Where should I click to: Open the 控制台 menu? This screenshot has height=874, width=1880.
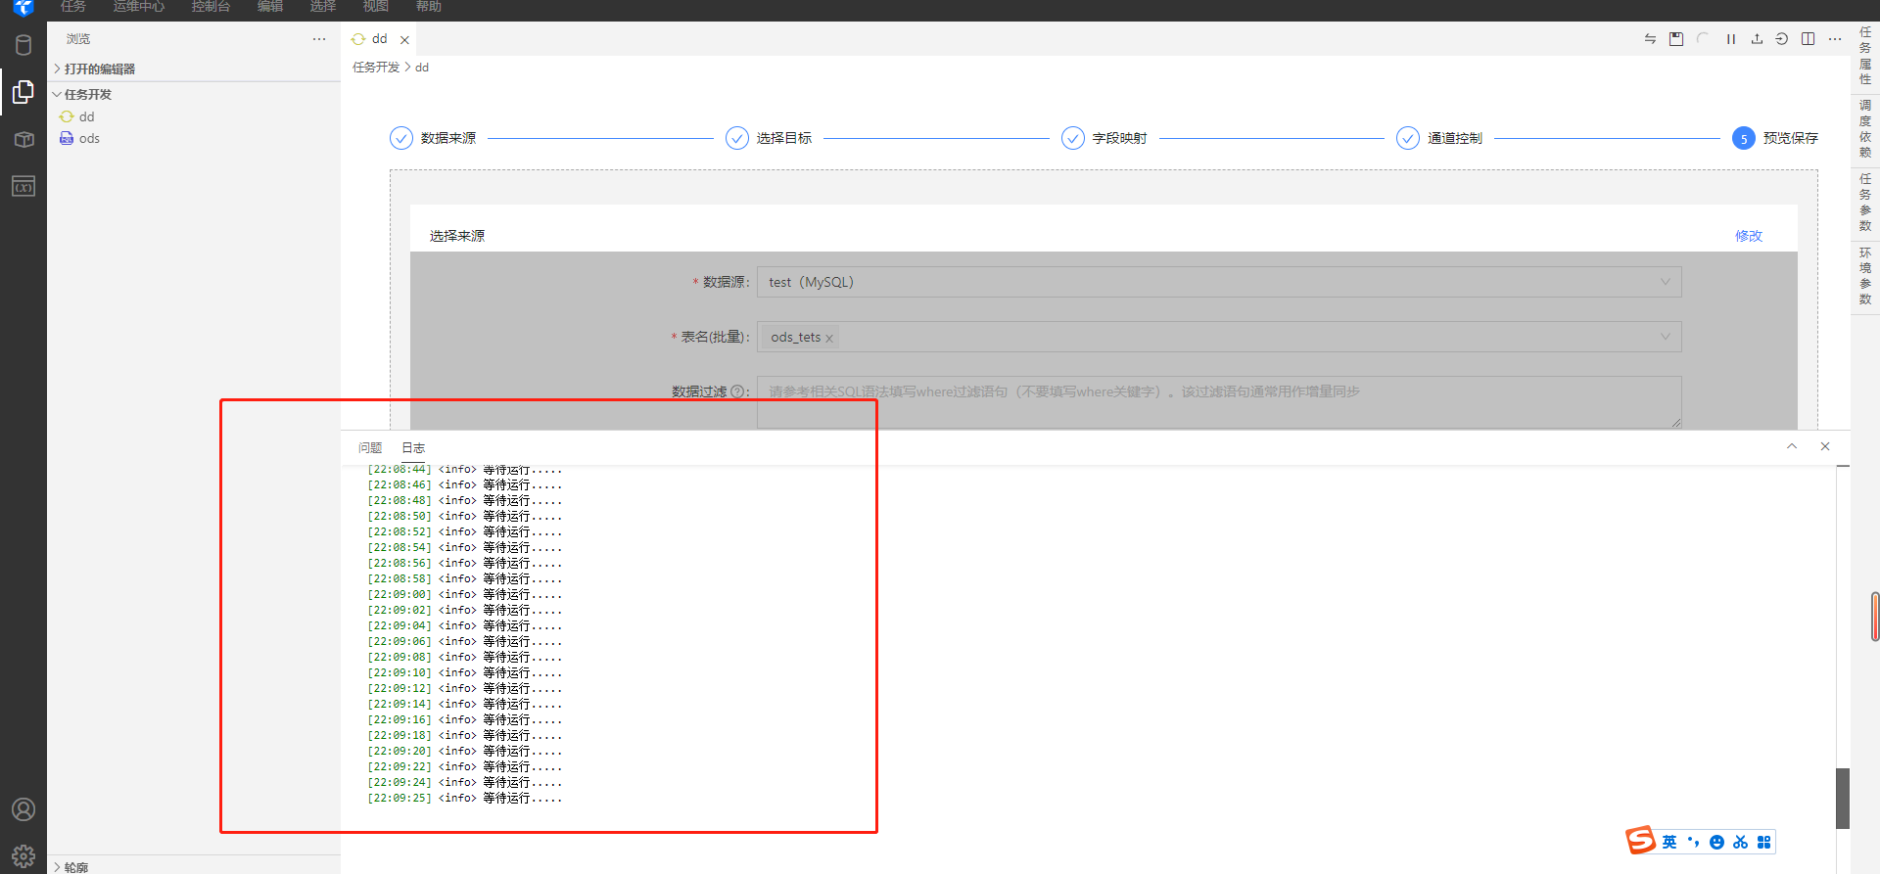click(211, 7)
